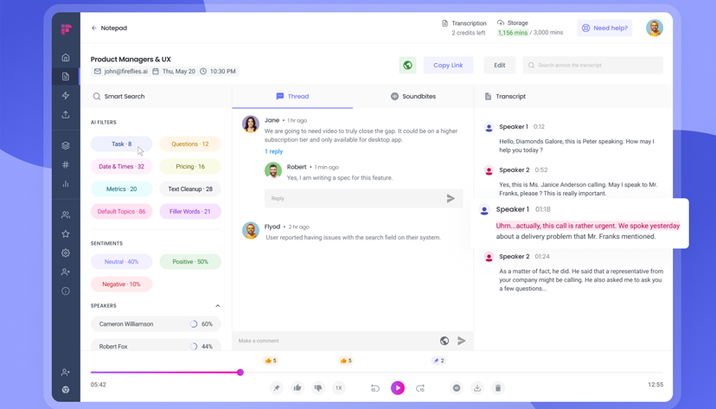Collapse the Speakers section chevron
716x409 pixels.
tap(218, 306)
